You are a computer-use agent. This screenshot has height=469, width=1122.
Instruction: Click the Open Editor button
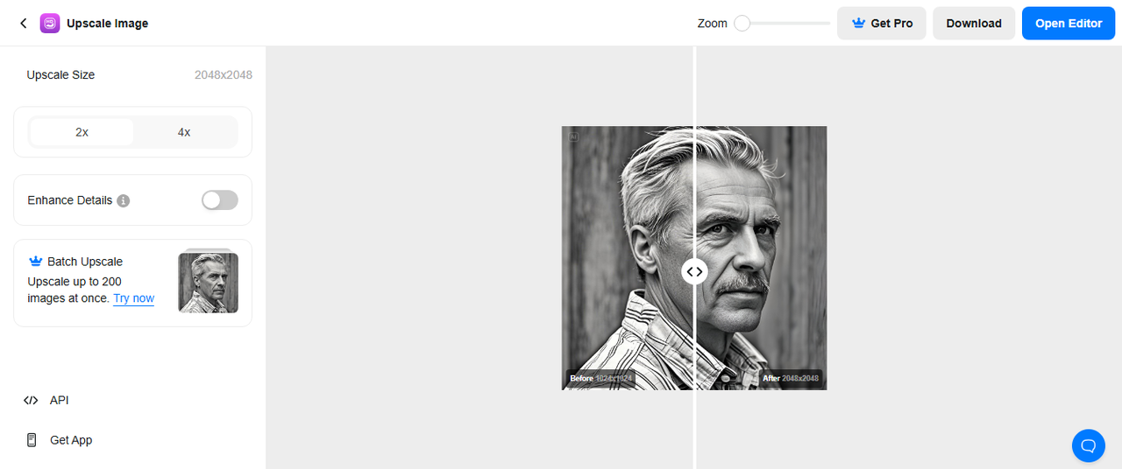[x=1069, y=24]
